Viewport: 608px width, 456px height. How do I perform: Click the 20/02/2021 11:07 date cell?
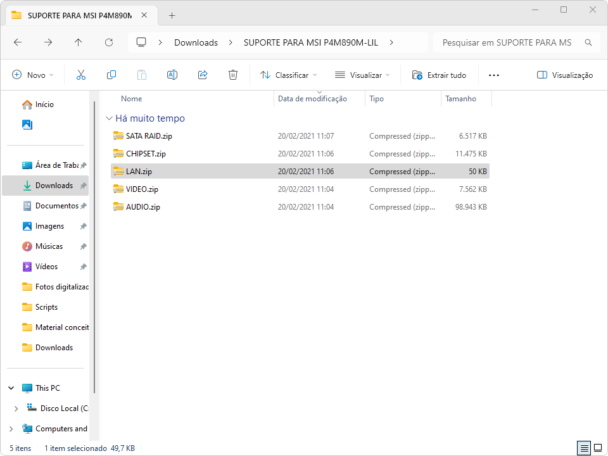(x=306, y=136)
